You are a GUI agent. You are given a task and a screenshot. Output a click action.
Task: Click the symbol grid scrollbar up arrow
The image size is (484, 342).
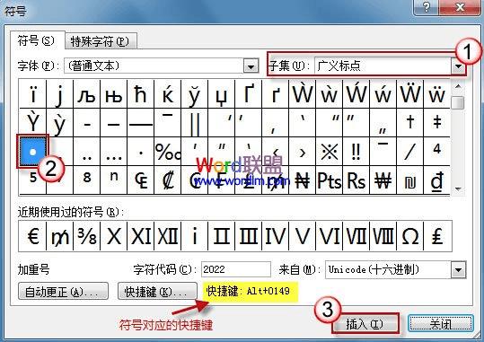pos(458,86)
